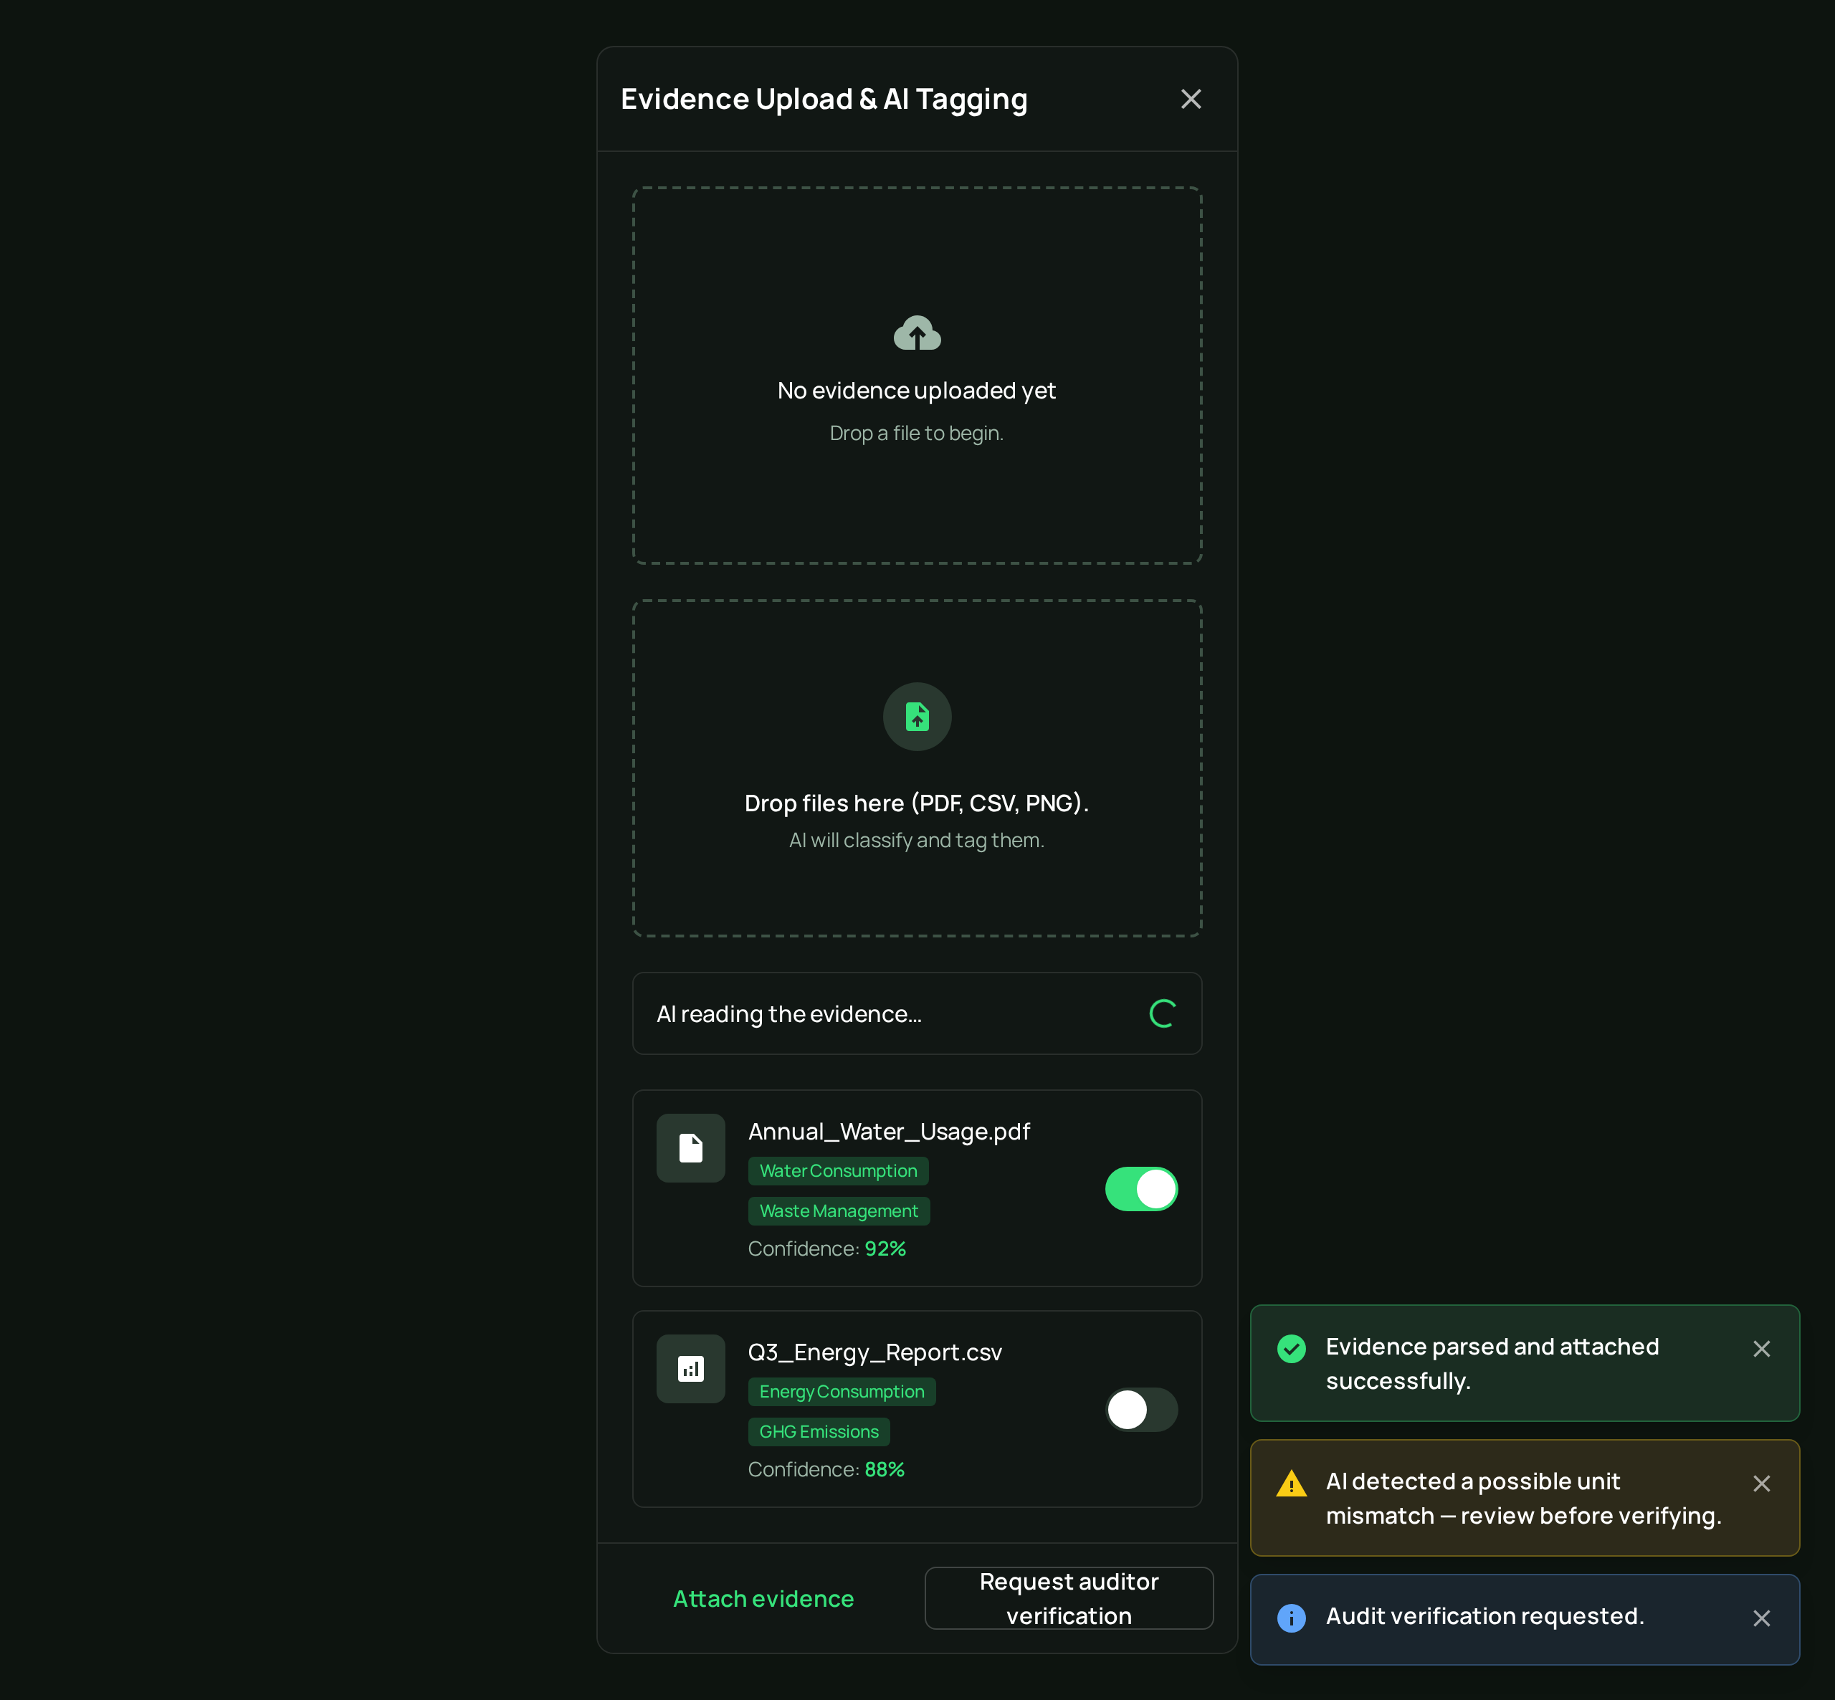Click the Energy Consumption tag

click(842, 1392)
